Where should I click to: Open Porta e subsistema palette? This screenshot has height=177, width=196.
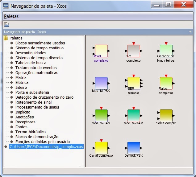coord(32,93)
